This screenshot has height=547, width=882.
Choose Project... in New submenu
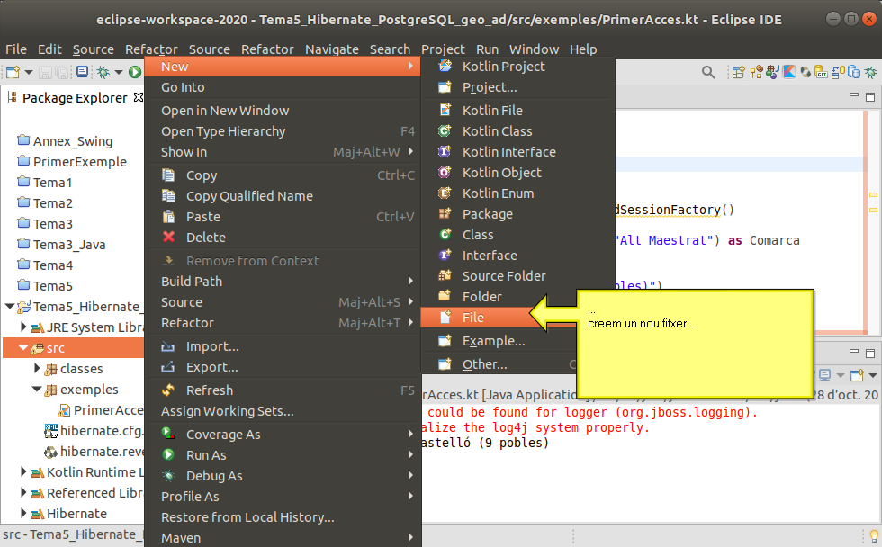pos(517,87)
